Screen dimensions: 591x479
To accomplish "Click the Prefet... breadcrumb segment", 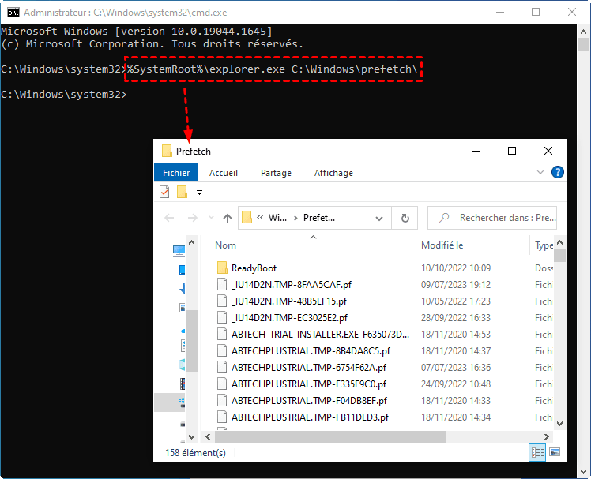I will coord(319,217).
